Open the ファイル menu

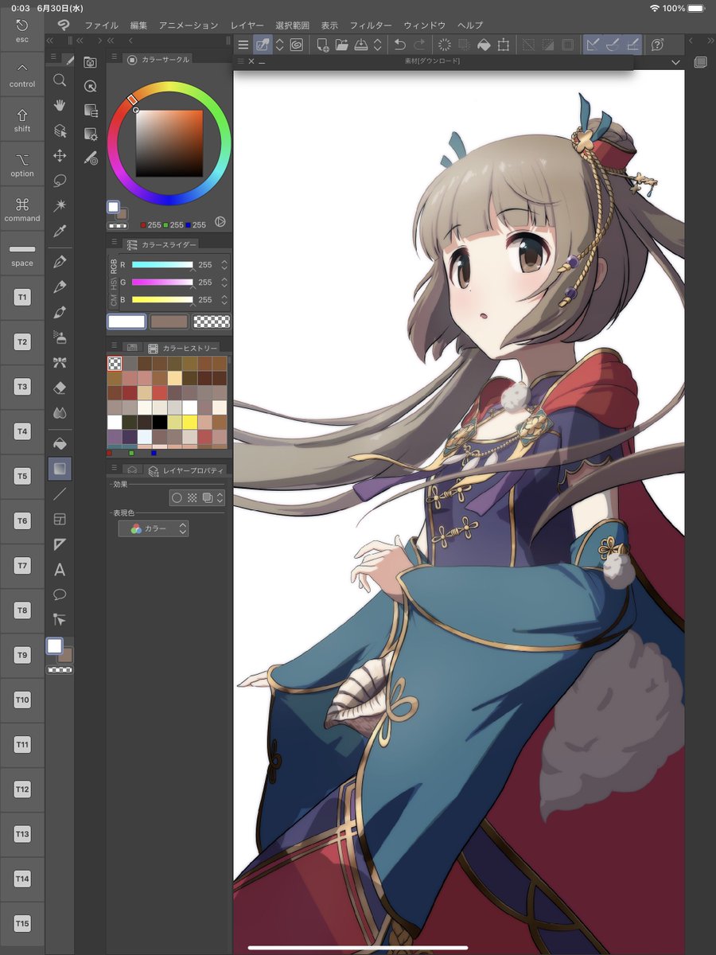point(101,25)
